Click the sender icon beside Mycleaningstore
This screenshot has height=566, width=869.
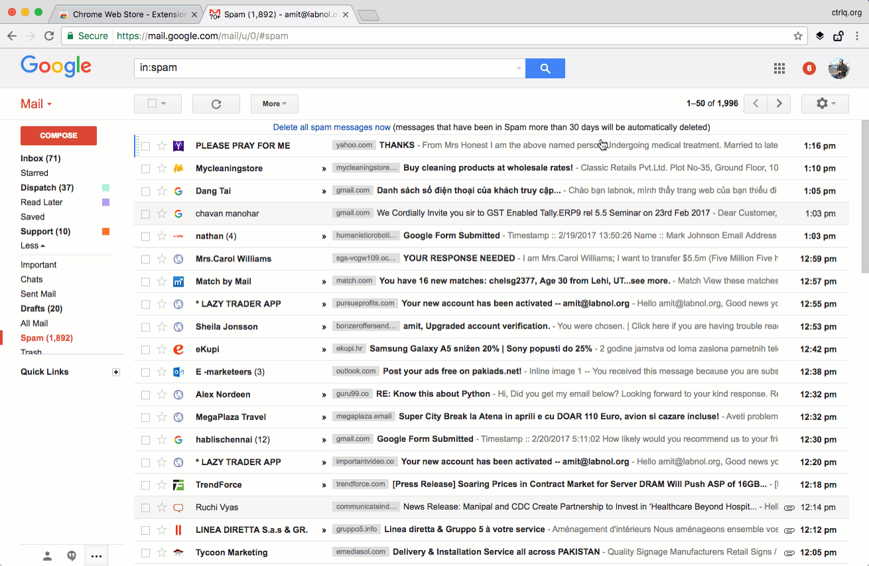pyautogui.click(x=178, y=169)
